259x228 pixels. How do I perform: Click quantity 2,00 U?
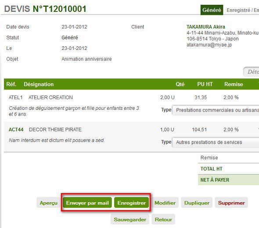click(167, 98)
